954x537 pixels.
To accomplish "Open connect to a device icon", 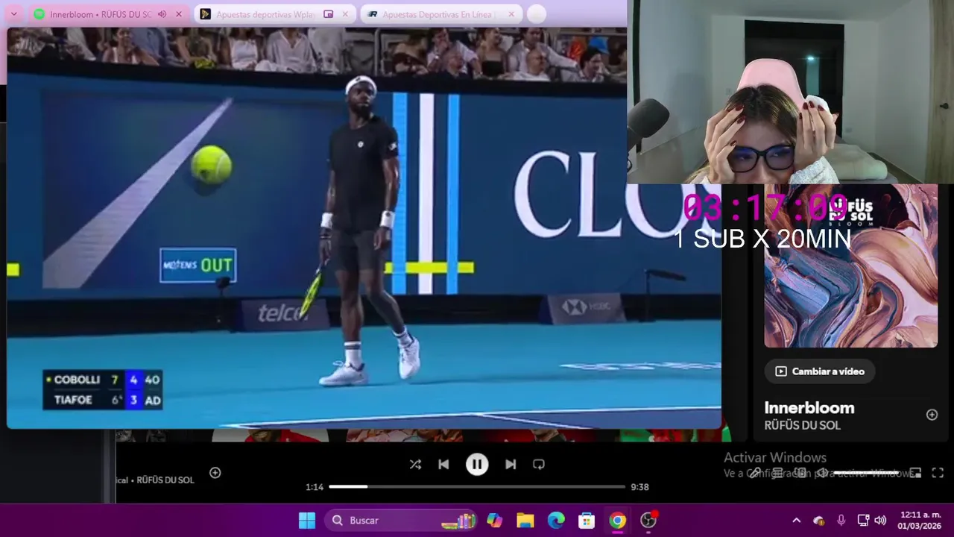I will (x=800, y=473).
